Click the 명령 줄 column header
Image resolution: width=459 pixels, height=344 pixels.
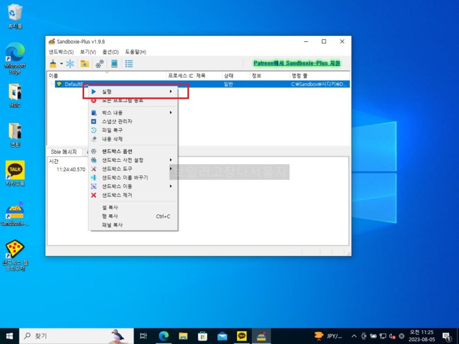click(320, 76)
